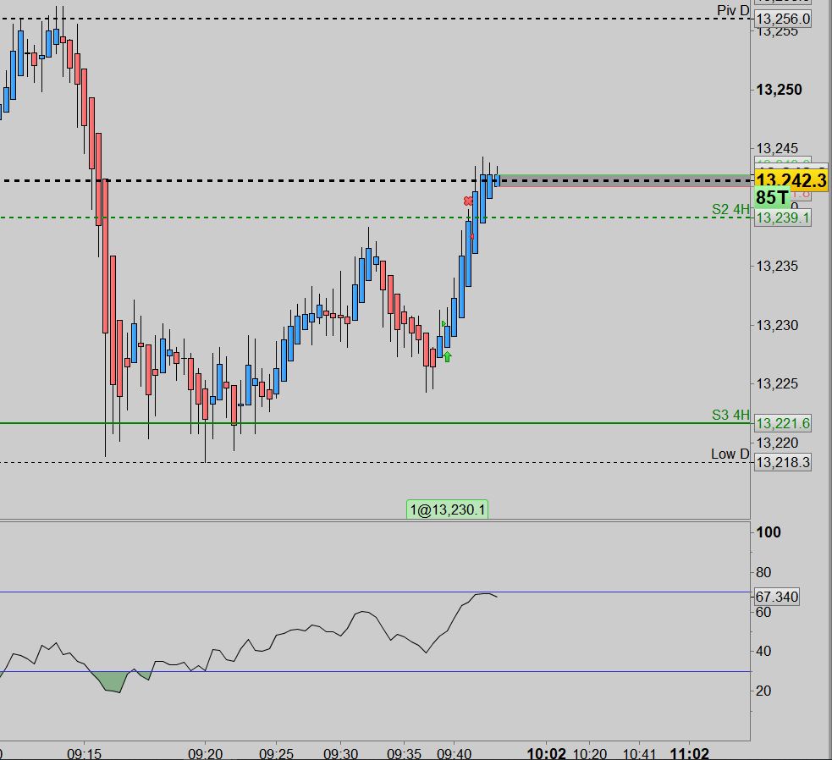This screenshot has width=832, height=760.
Task: Click the 09:25 time axis label
Action: [x=276, y=753]
